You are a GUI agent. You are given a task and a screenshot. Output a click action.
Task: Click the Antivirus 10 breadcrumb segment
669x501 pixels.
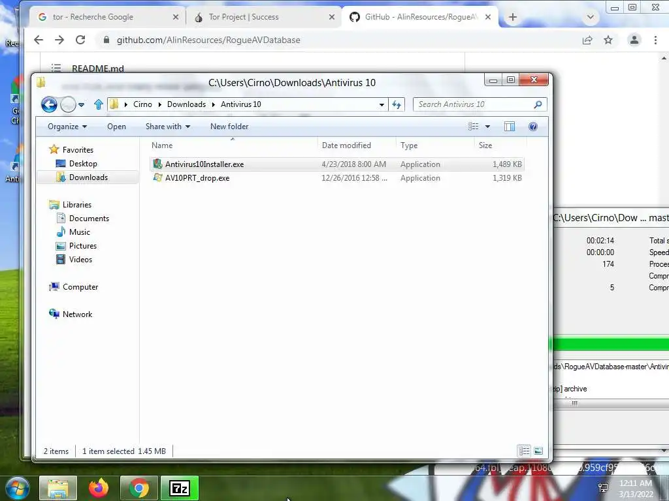[240, 104]
